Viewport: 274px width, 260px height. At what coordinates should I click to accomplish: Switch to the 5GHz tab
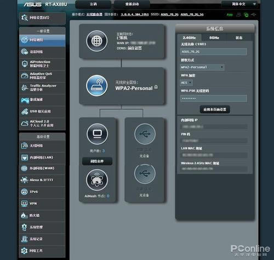214,38
